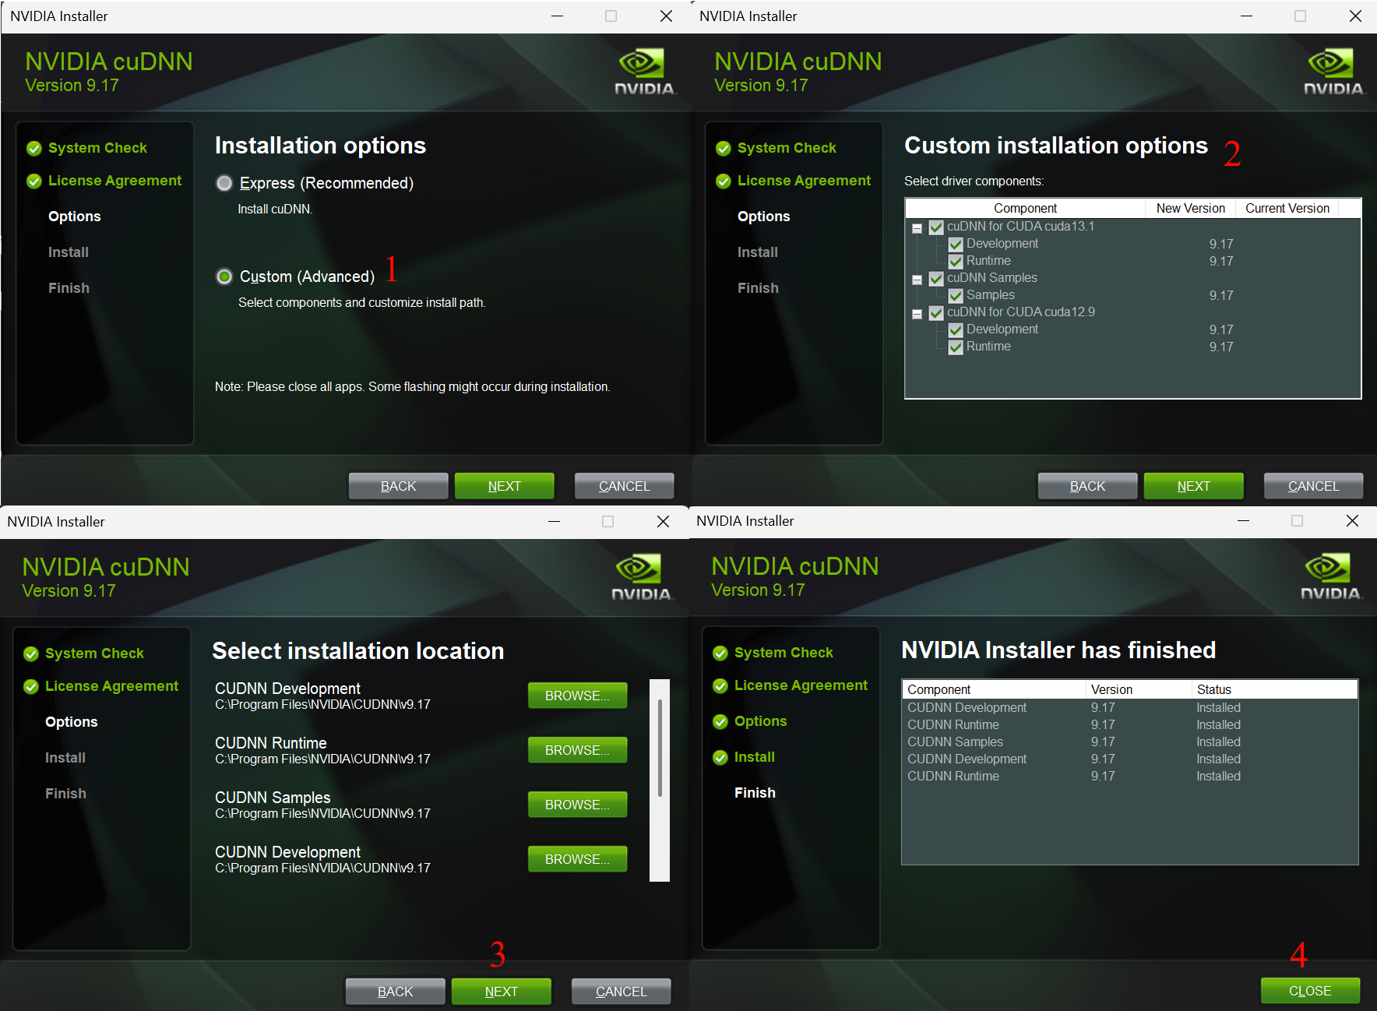The width and height of the screenshot is (1377, 1011).
Task: Click Finish step in Custom installation options sidebar
Action: point(758,288)
